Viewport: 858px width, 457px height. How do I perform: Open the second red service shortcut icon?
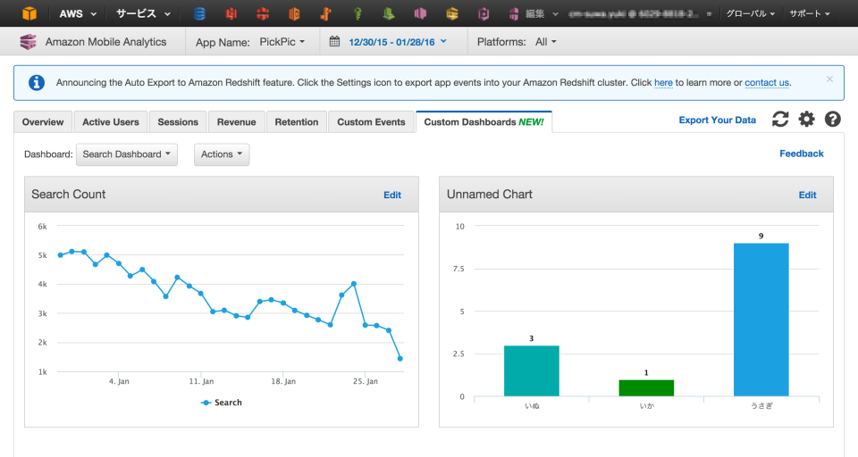click(263, 13)
